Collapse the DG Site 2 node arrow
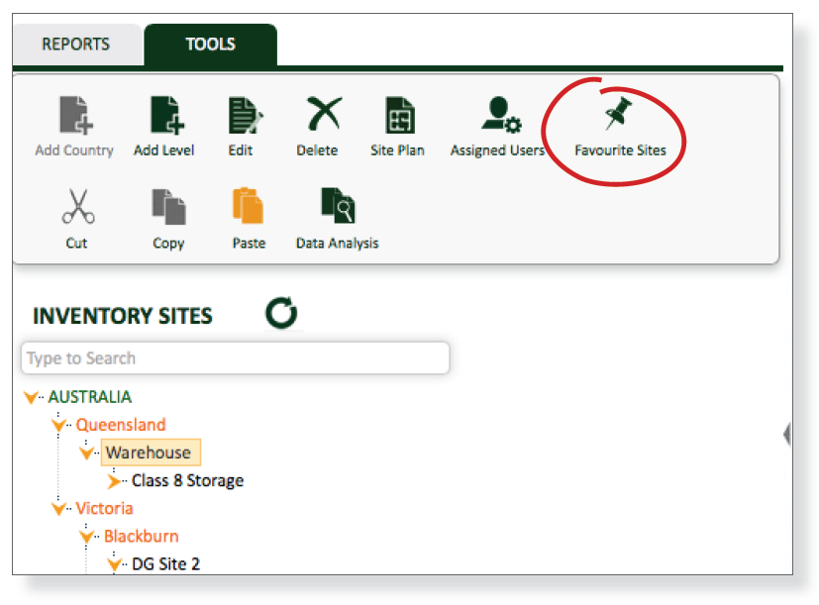 tap(115, 564)
